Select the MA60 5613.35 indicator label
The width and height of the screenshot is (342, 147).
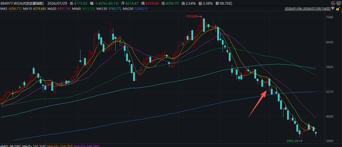click(84, 9)
